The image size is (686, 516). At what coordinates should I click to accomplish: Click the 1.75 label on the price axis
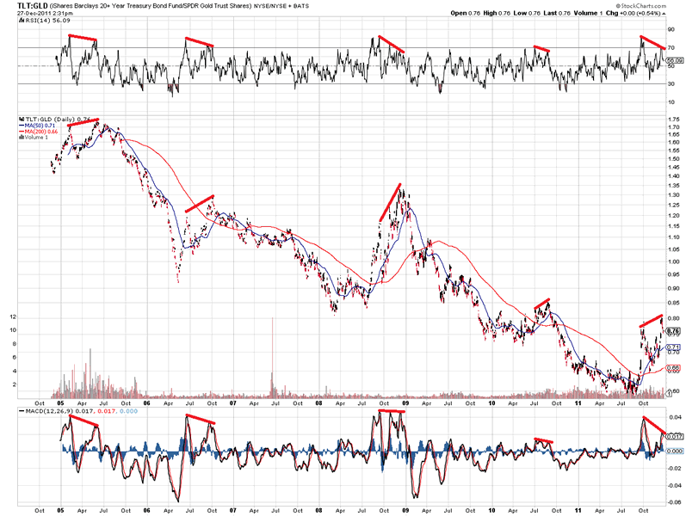pyautogui.click(x=674, y=120)
